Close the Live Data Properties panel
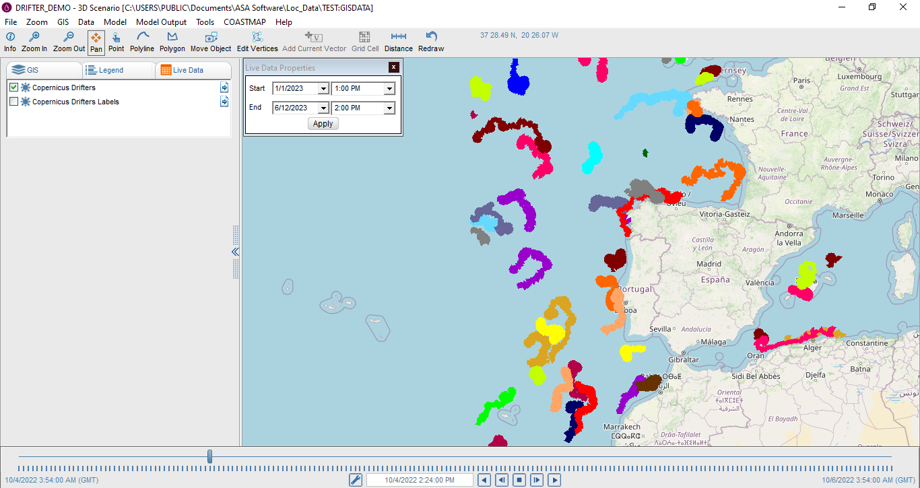The width and height of the screenshot is (920, 488). click(394, 67)
